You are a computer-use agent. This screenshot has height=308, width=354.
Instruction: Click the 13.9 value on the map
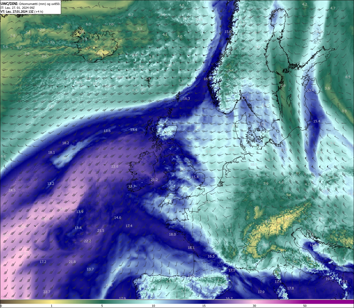point(80,212)
